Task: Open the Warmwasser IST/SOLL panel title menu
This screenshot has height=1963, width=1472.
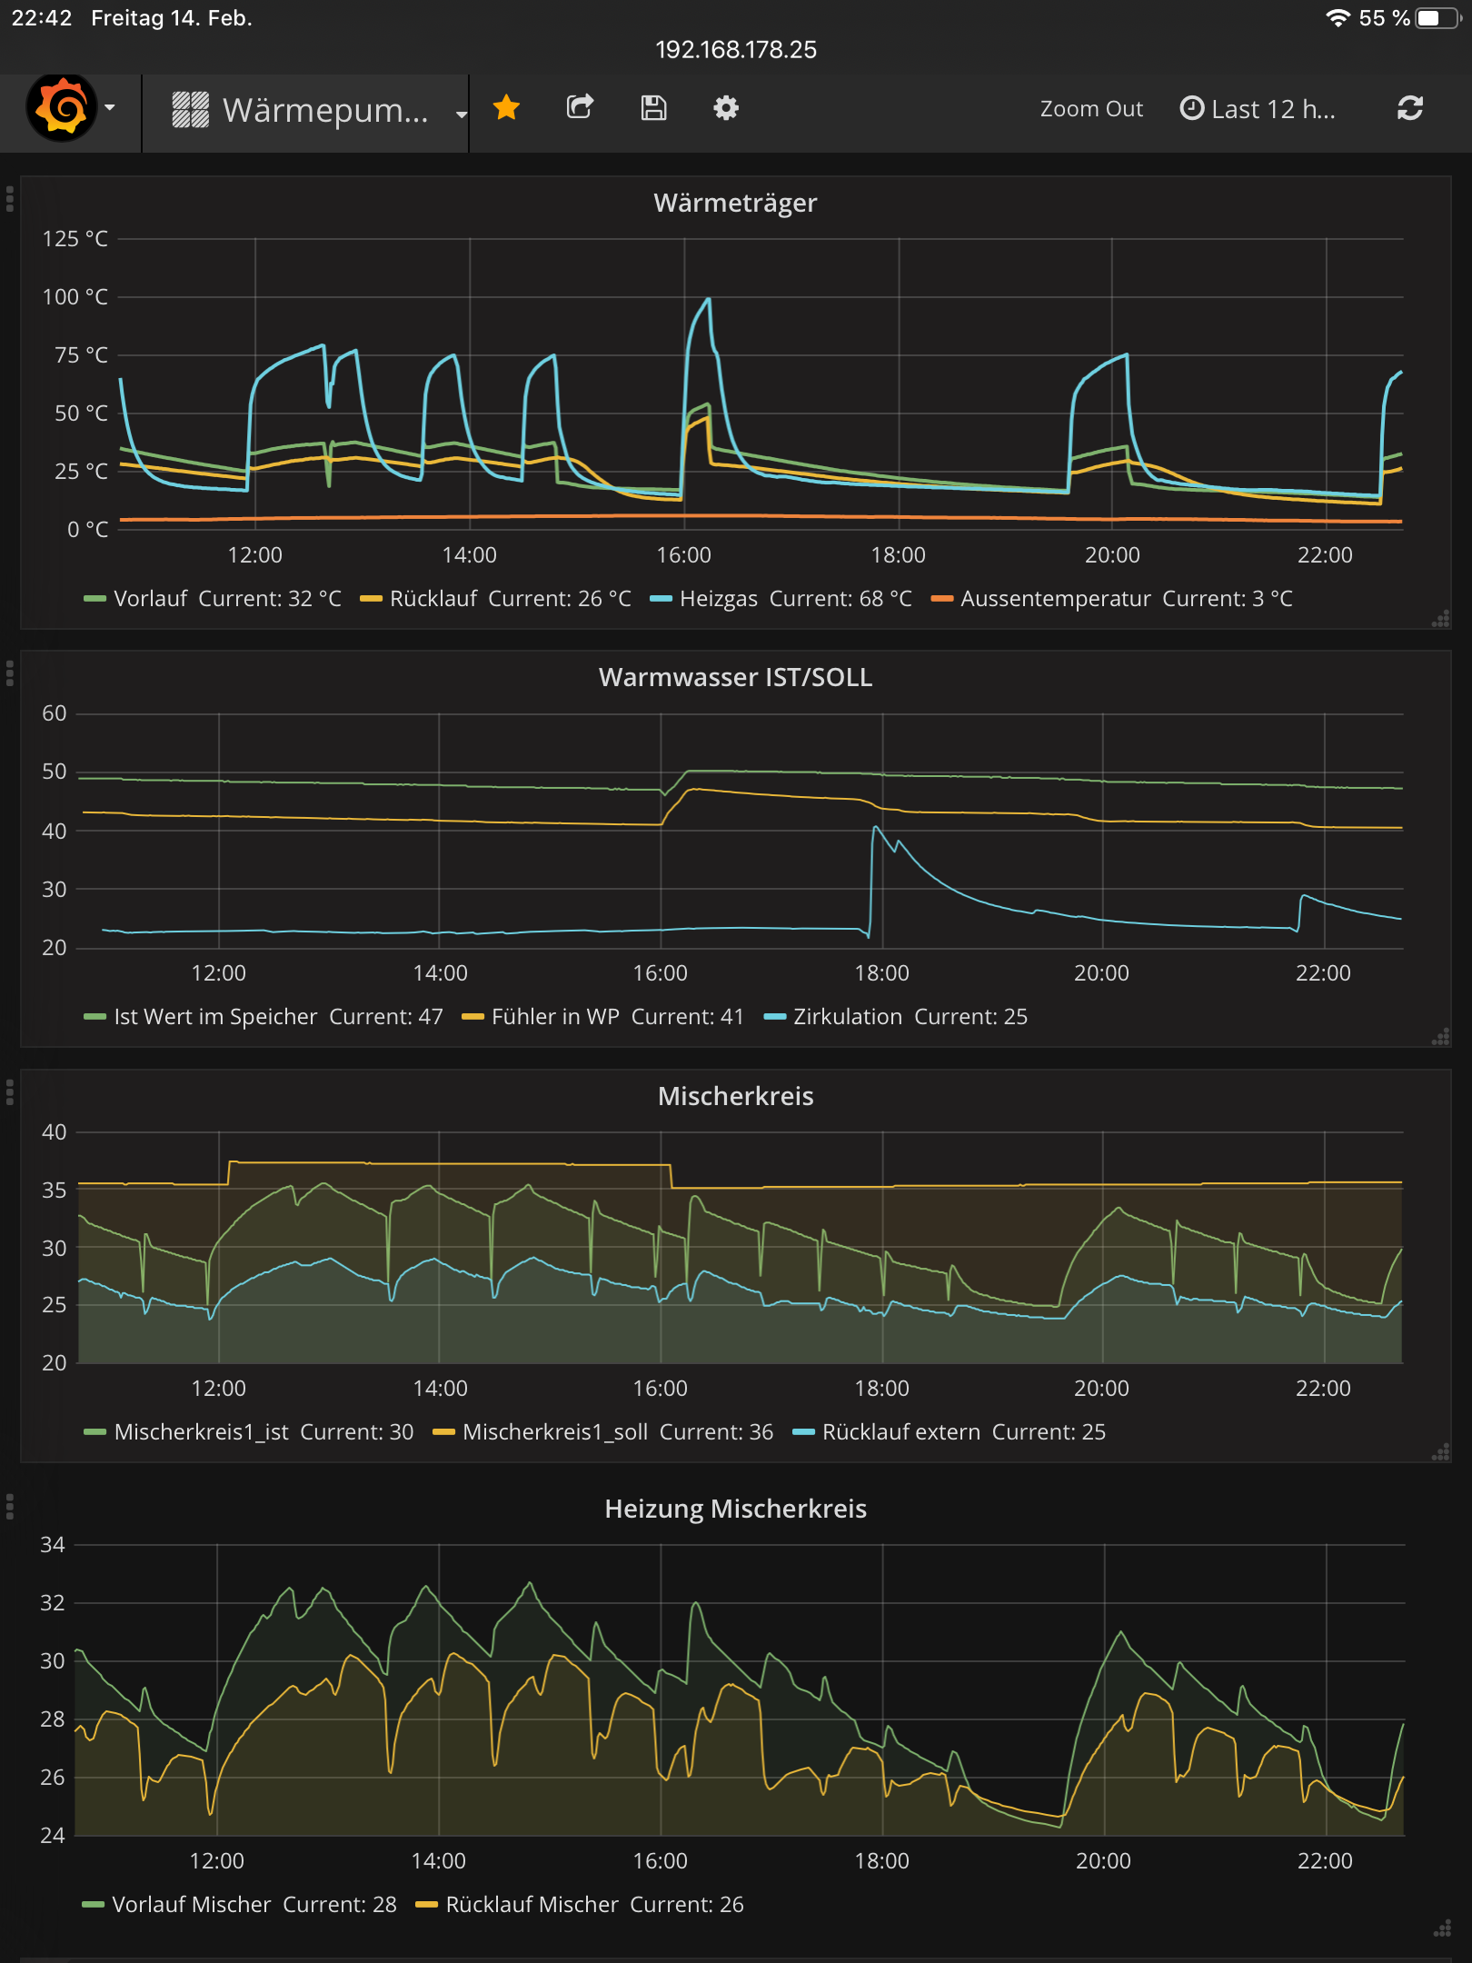Action: tap(735, 677)
